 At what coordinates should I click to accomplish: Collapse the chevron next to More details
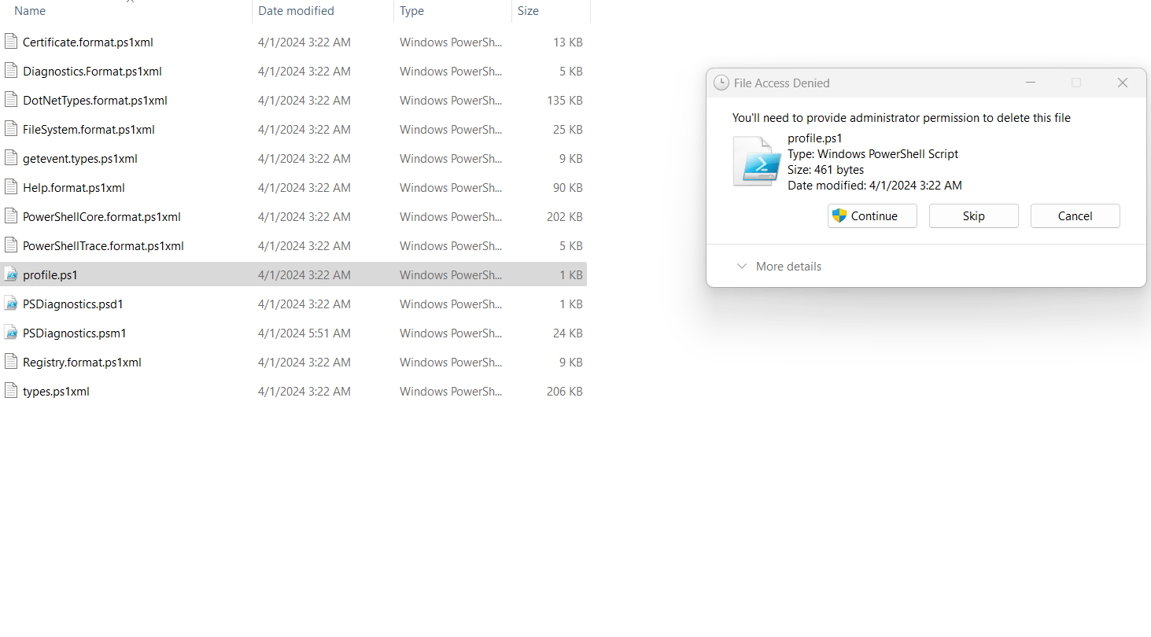[742, 266]
